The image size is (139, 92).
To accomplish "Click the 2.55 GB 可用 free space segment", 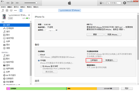I will tap(108, 88).
